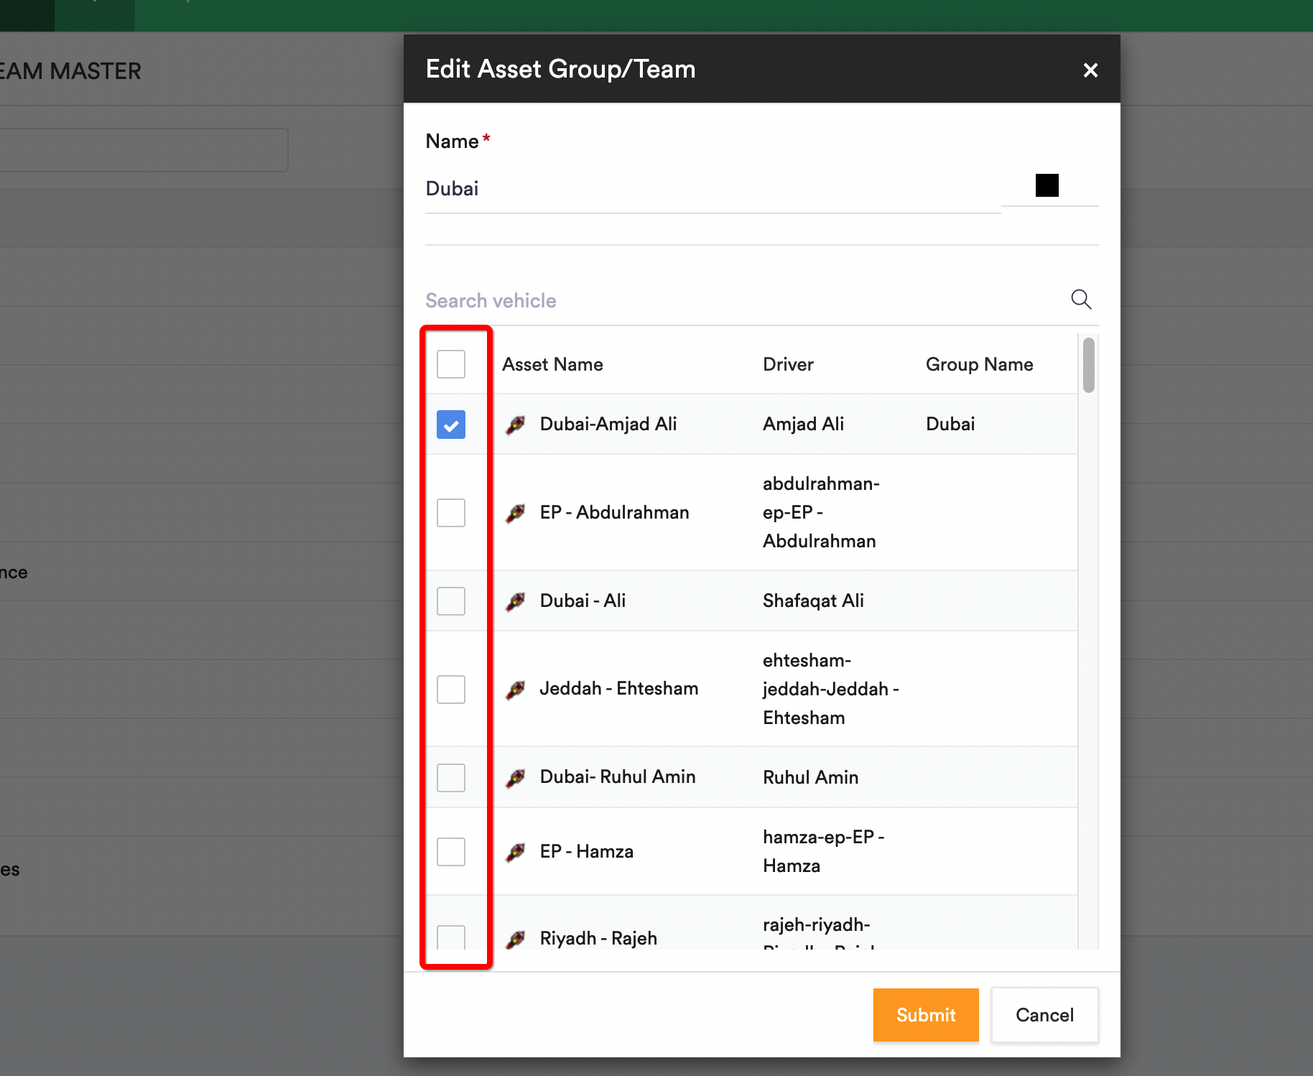1313x1076 pixels.
Task: Close the Edit Asset Group/Team dialog
Action: click(x=1090, y=70)
